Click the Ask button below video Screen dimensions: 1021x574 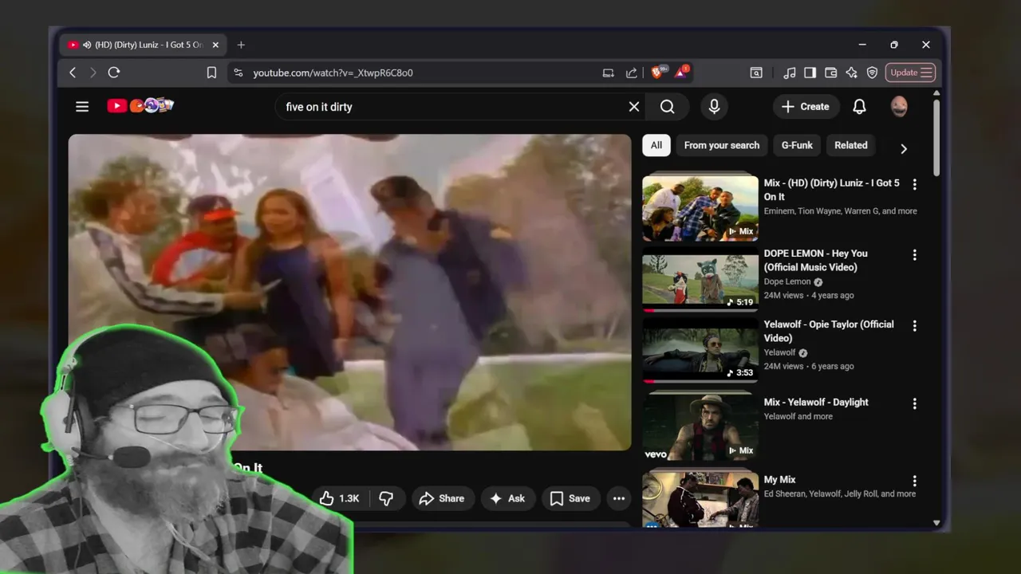[x=507, y=498]
